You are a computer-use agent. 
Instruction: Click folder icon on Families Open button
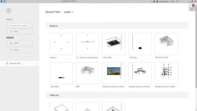11,43
